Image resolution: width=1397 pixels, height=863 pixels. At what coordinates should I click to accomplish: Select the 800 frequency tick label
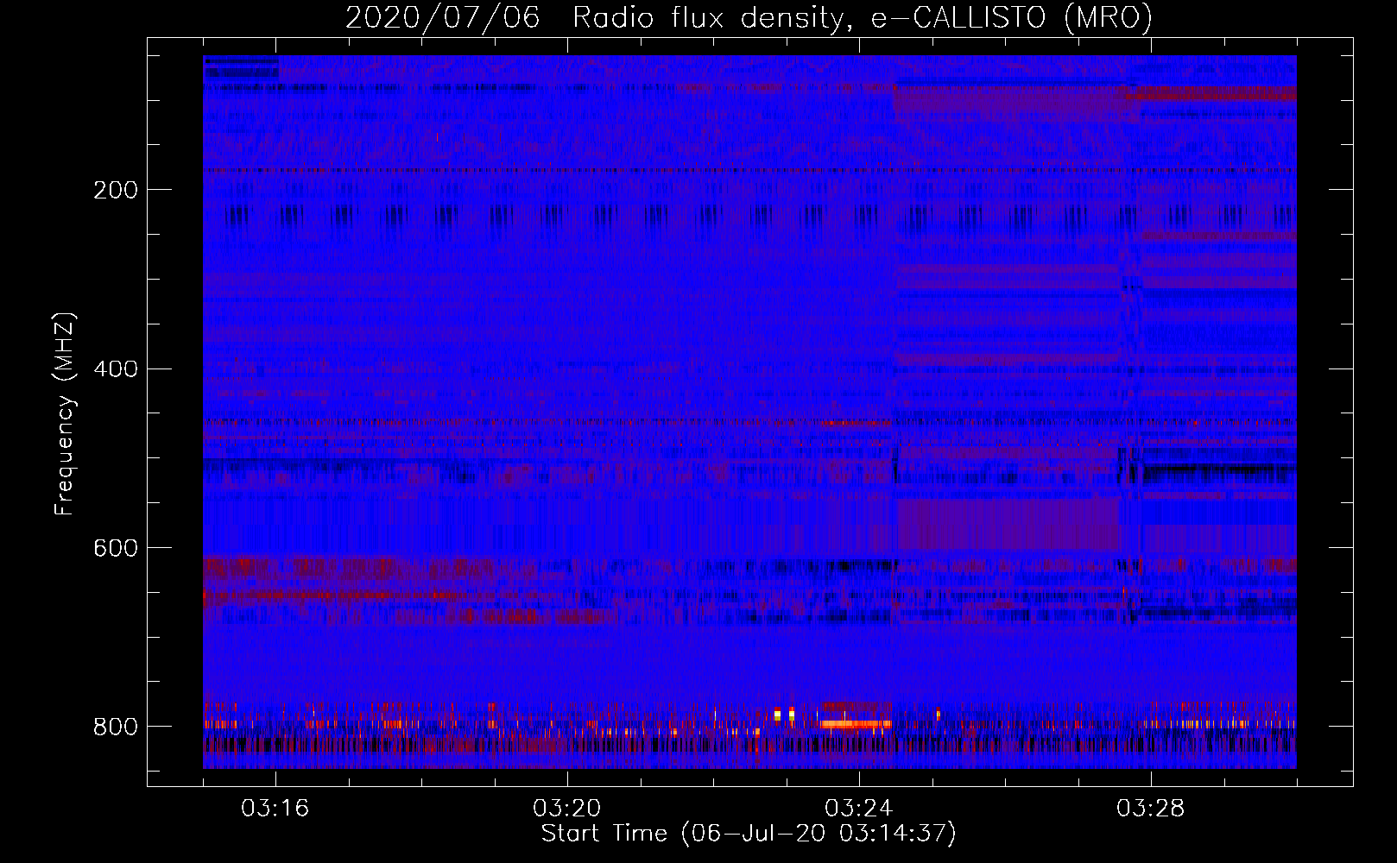pos(116,727)
